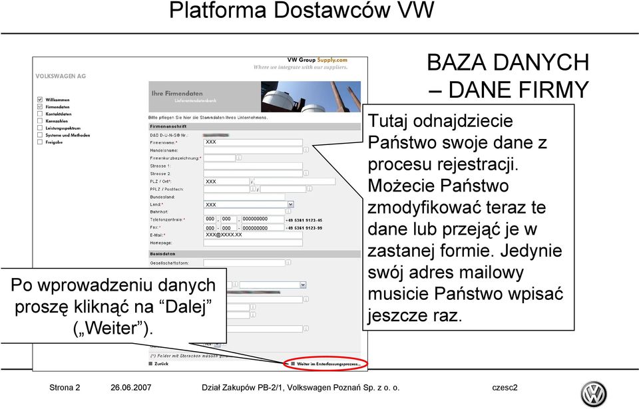Click the Volkswagen logo in slide footer

(x=593, y=394)
